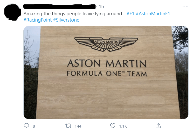The height and width of the screenshot is (132, 193).
Task: Click the large "ASTON MARTIN" lettering in photo
Action: pos(107,63)
